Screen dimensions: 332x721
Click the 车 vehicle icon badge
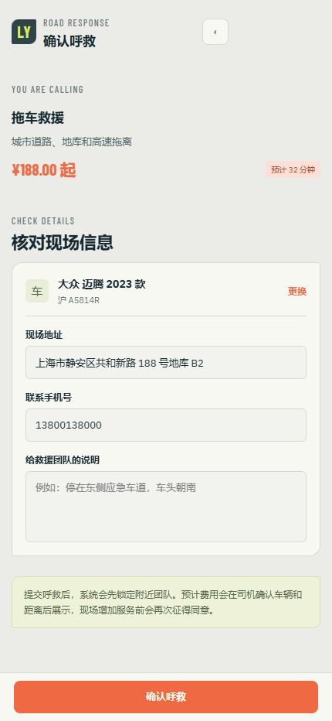[37, 291]
